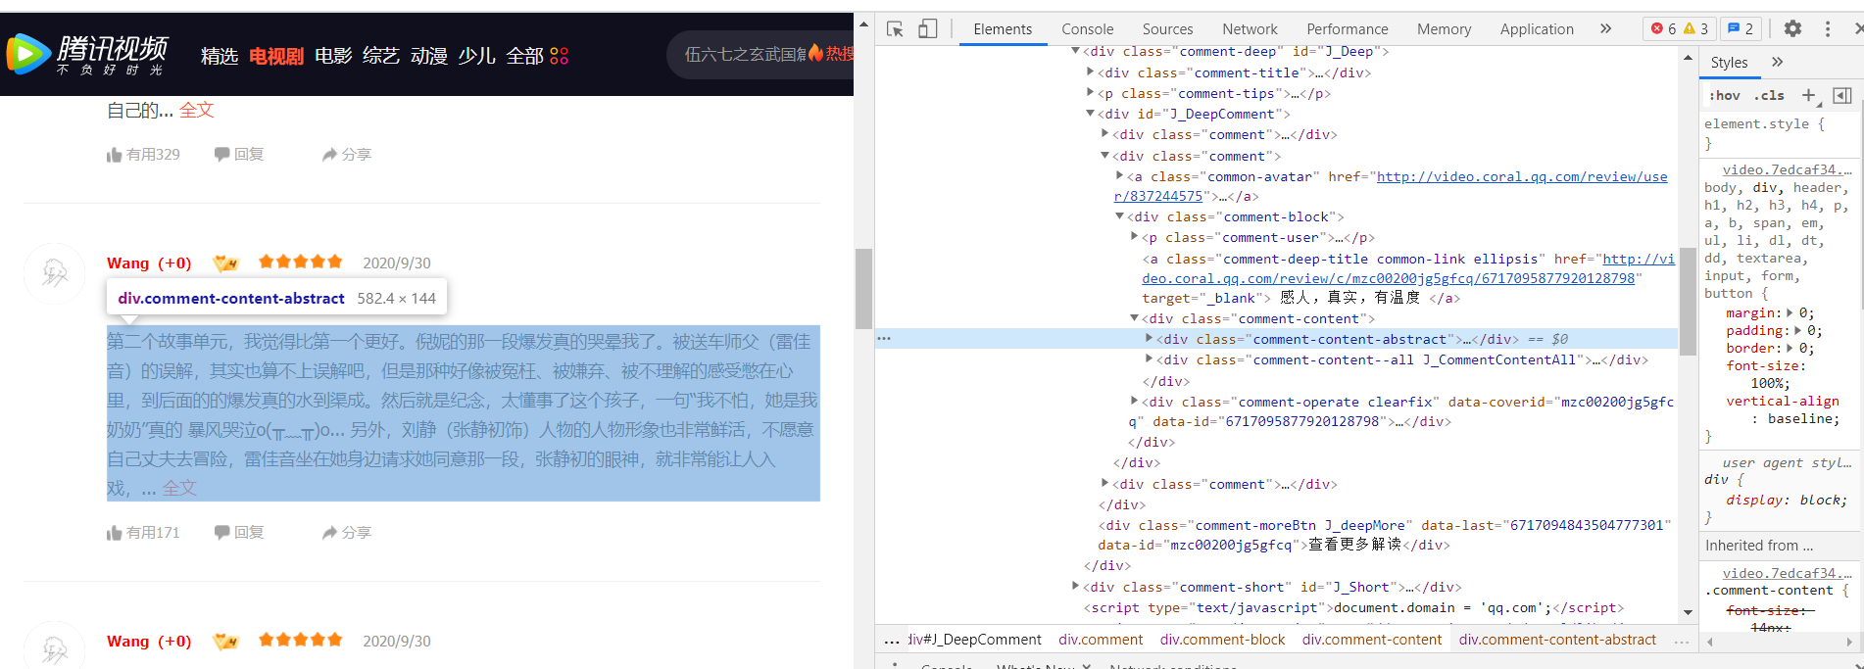Viewport: 1864px width, 669px height.
Task: Click Wang's avatar next to first Wang review
Action: (55, 273)
